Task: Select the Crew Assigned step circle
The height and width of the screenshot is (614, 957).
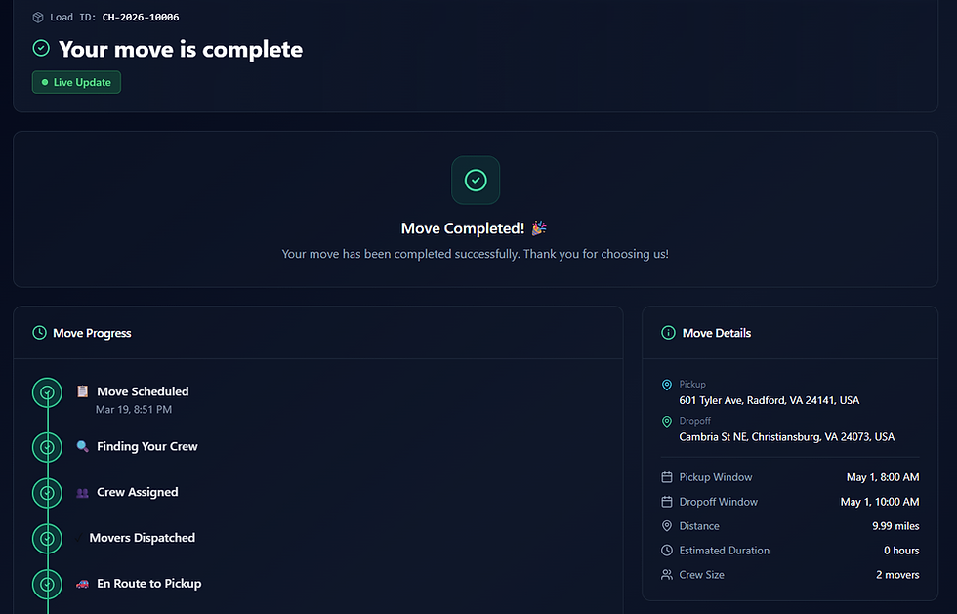Action: (47, 493)
